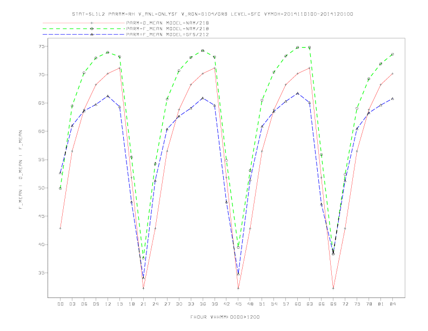
Task: Click x-axis forecast hour label 30
Action: pyautogui.click(x=179, y=304)
